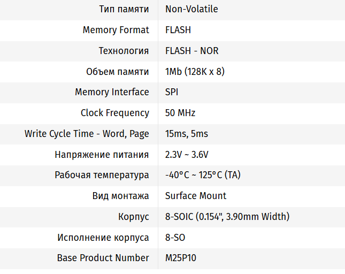This screenshot has height=274, width=345.
Task: Select Write Cycle Time - Word, Page label
Action: (87, 134)
